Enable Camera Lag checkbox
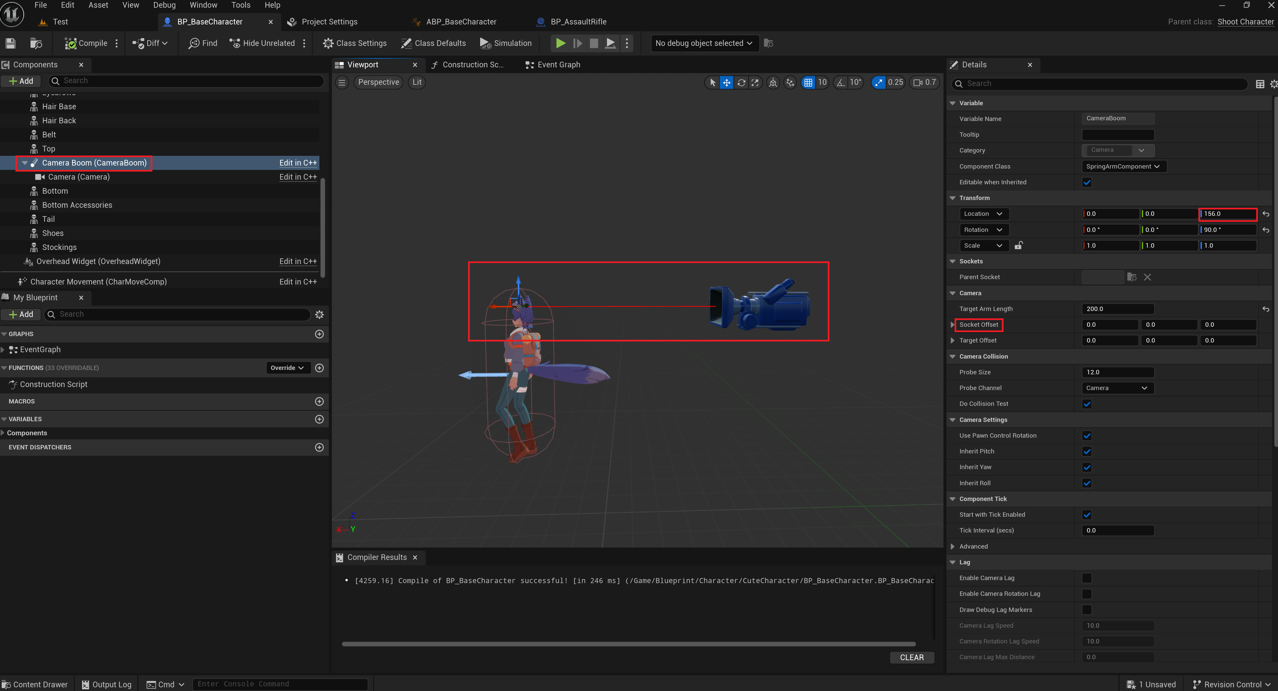The image size is (1278, 691). (x=1086, y=578)
